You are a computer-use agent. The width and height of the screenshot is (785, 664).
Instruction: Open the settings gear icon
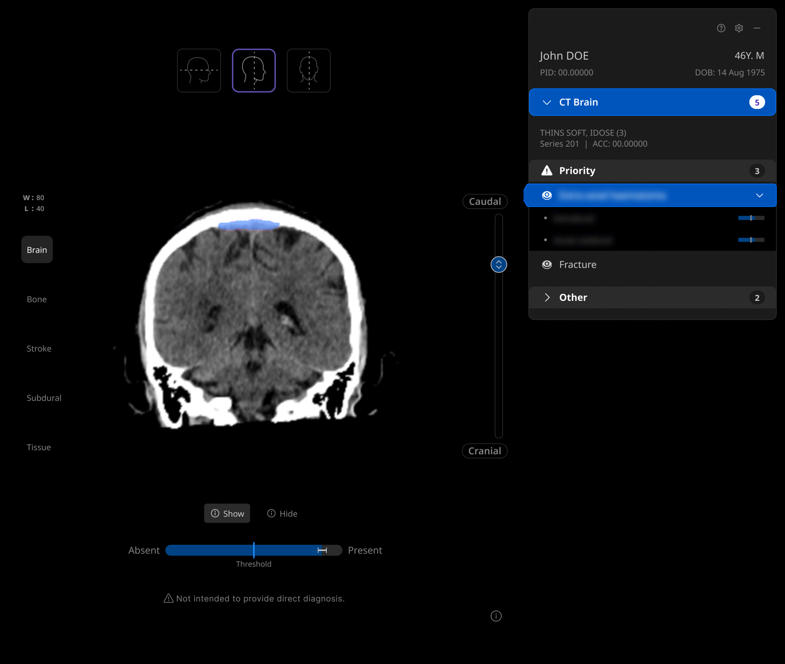[739, 28]
